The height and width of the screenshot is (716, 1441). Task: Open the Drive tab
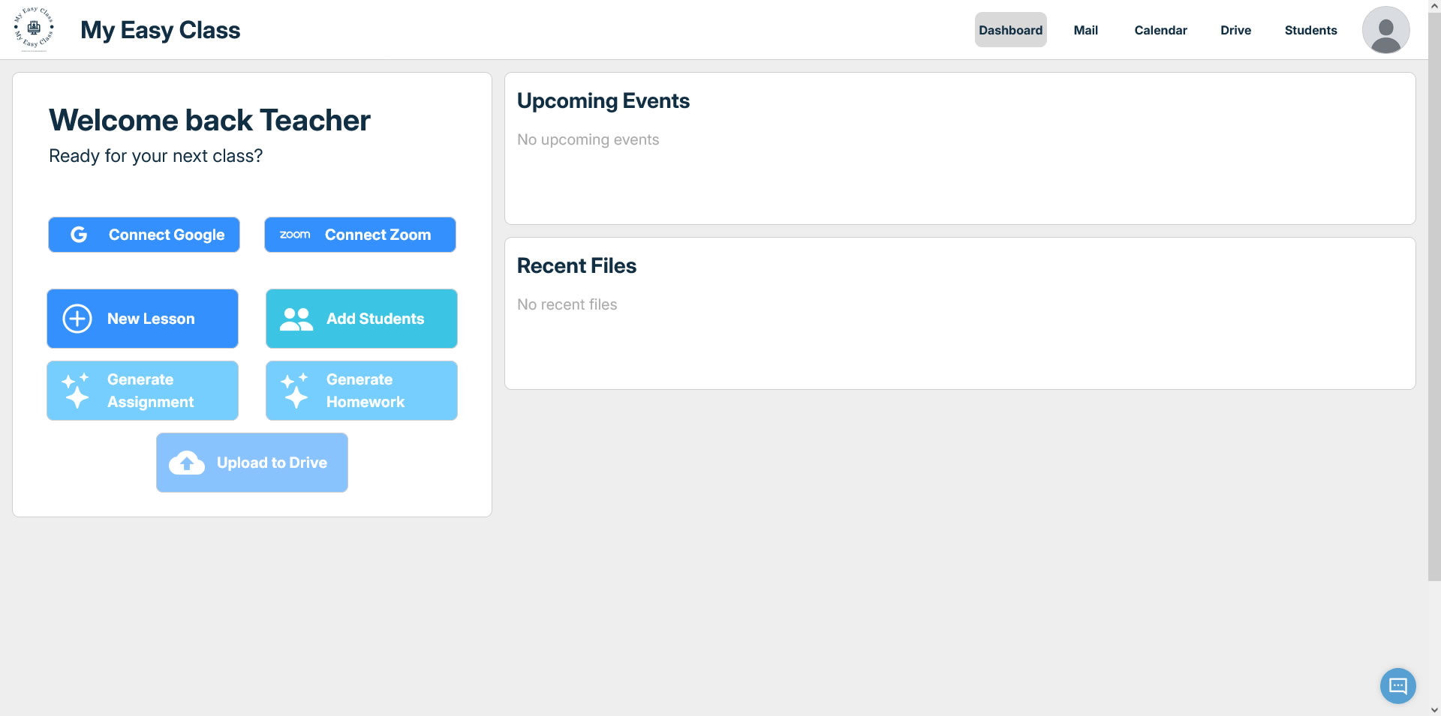(x=1235, y=30)
